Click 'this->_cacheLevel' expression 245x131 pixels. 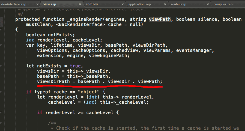(x=123, y=102)
